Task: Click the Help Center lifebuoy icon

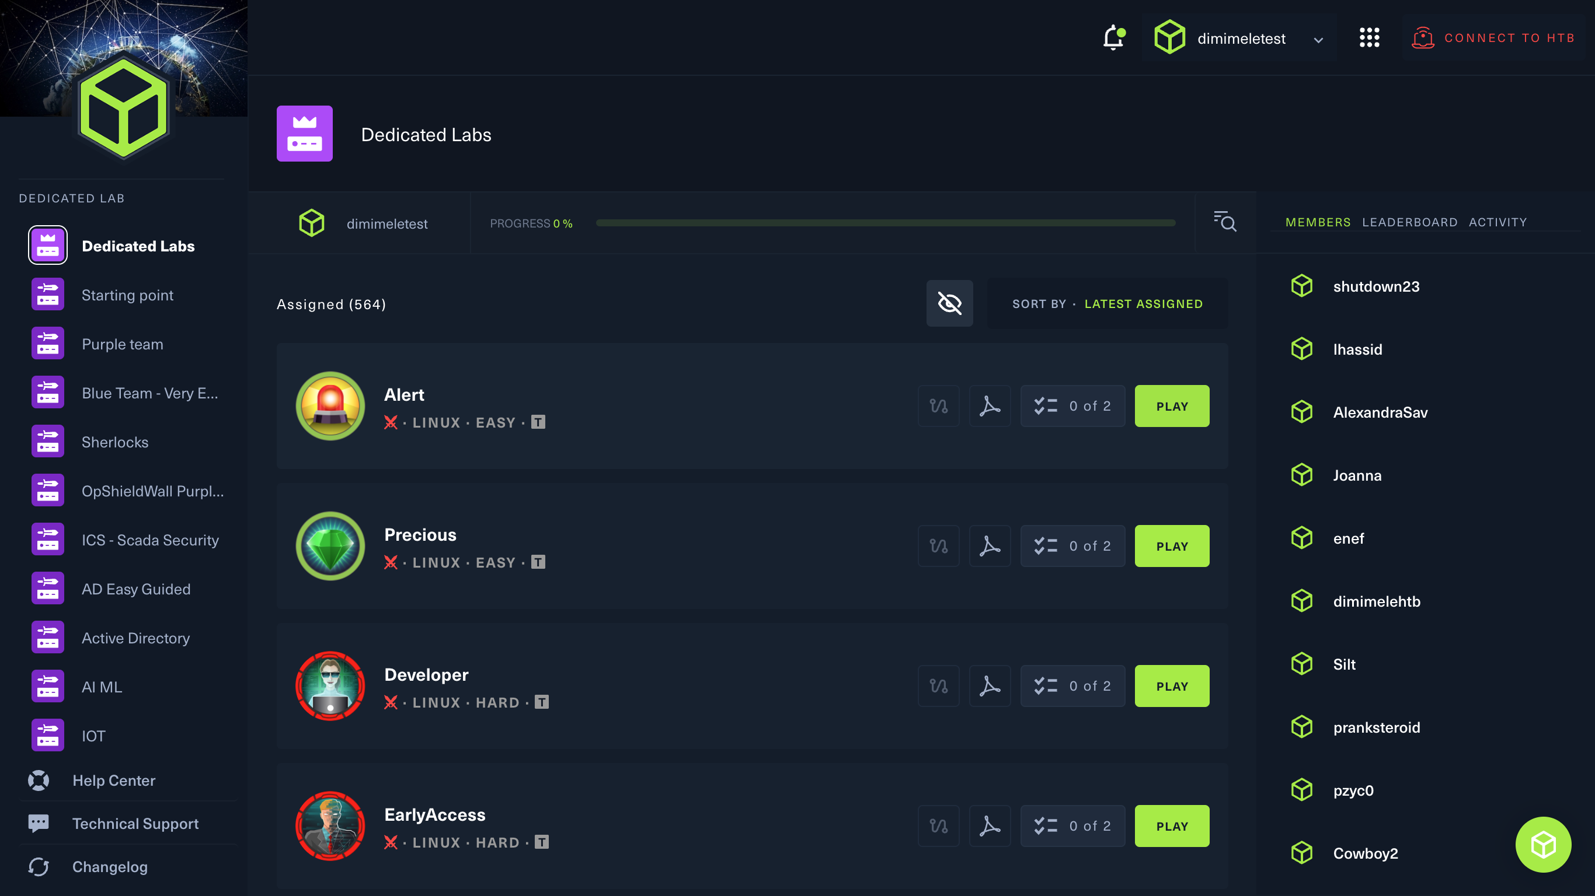Action: (x=39, y=780)
